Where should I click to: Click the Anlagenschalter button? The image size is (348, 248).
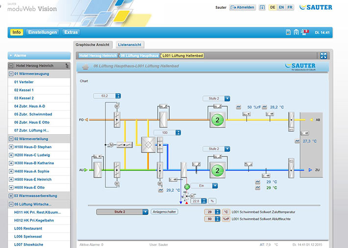tap(164, 212)
